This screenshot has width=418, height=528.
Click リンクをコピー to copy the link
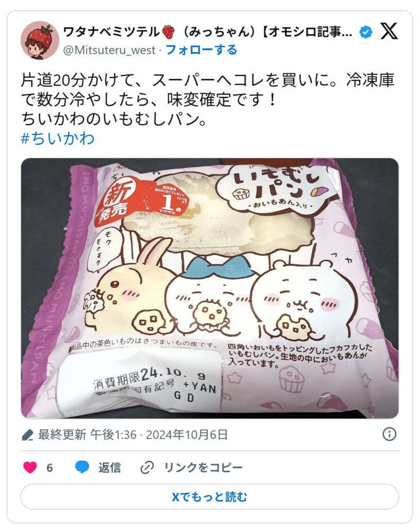coord(203,467)
